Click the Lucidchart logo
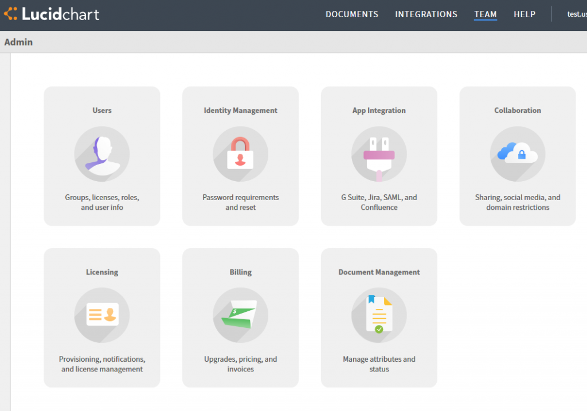 click(x=52, y=14)
